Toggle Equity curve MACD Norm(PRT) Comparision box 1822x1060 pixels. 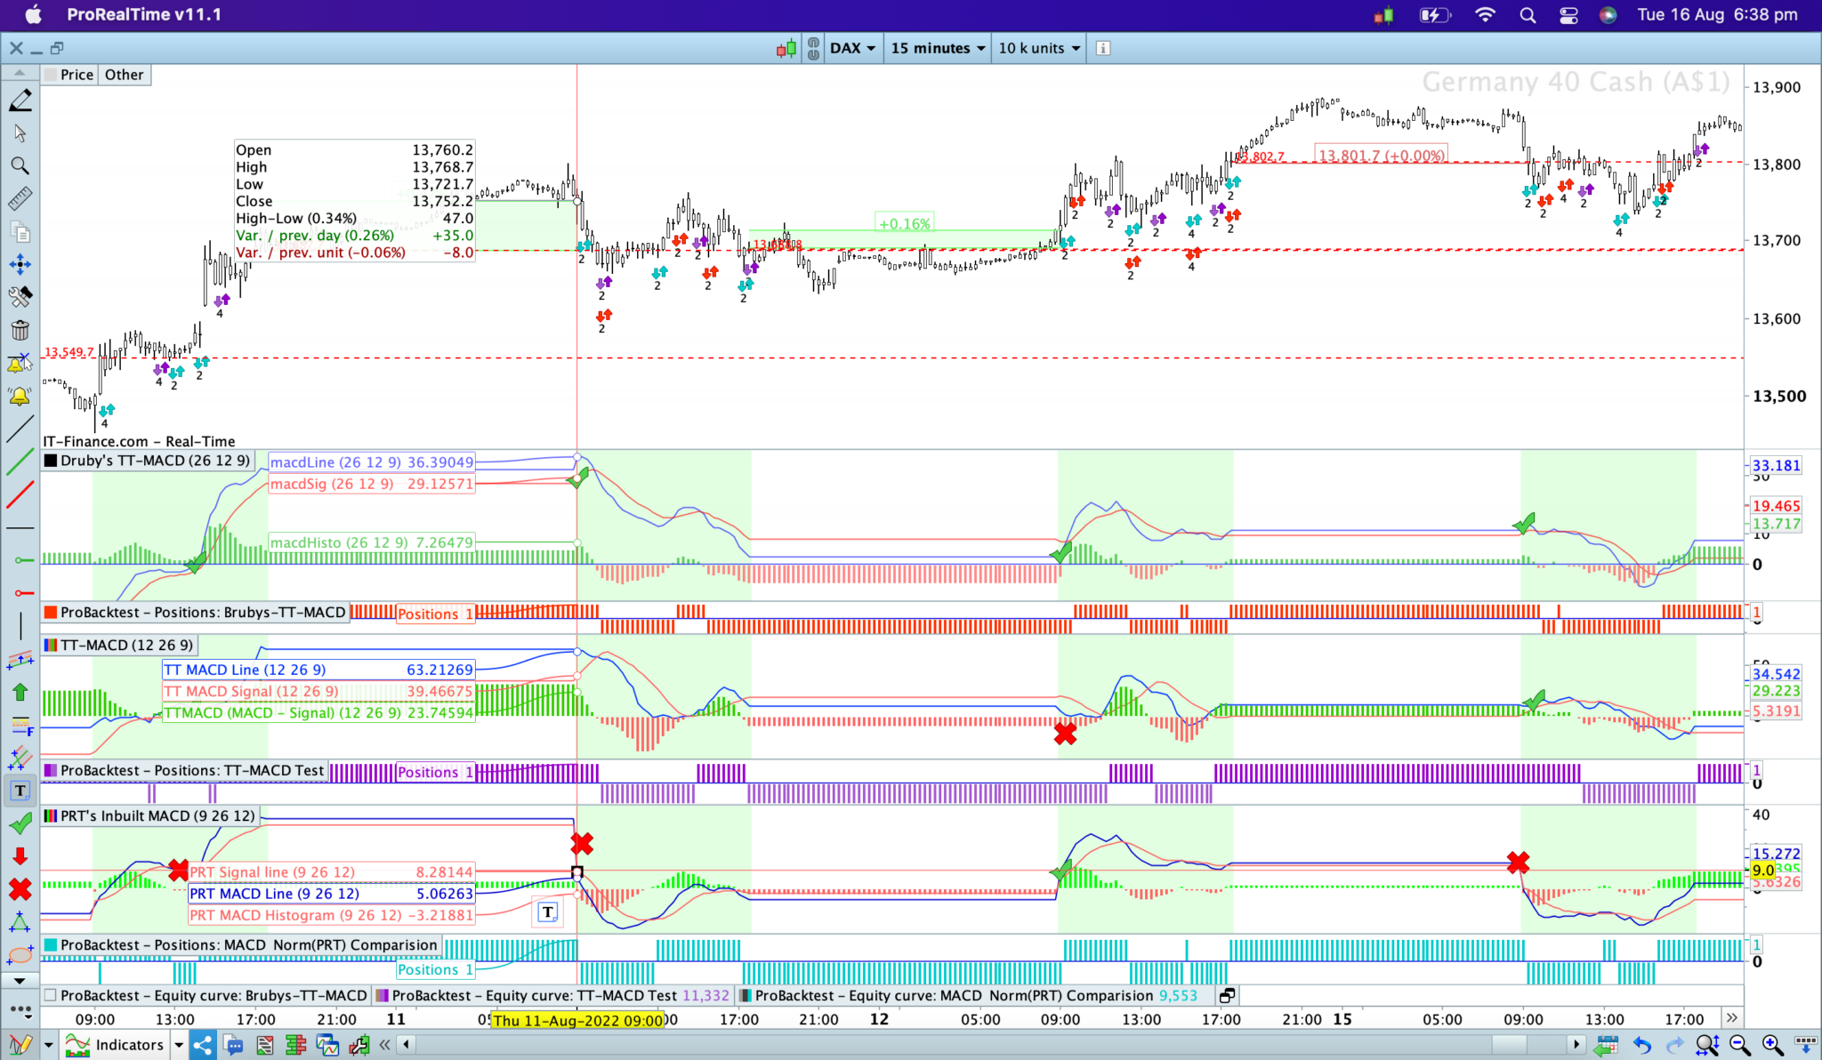(746, 996)
